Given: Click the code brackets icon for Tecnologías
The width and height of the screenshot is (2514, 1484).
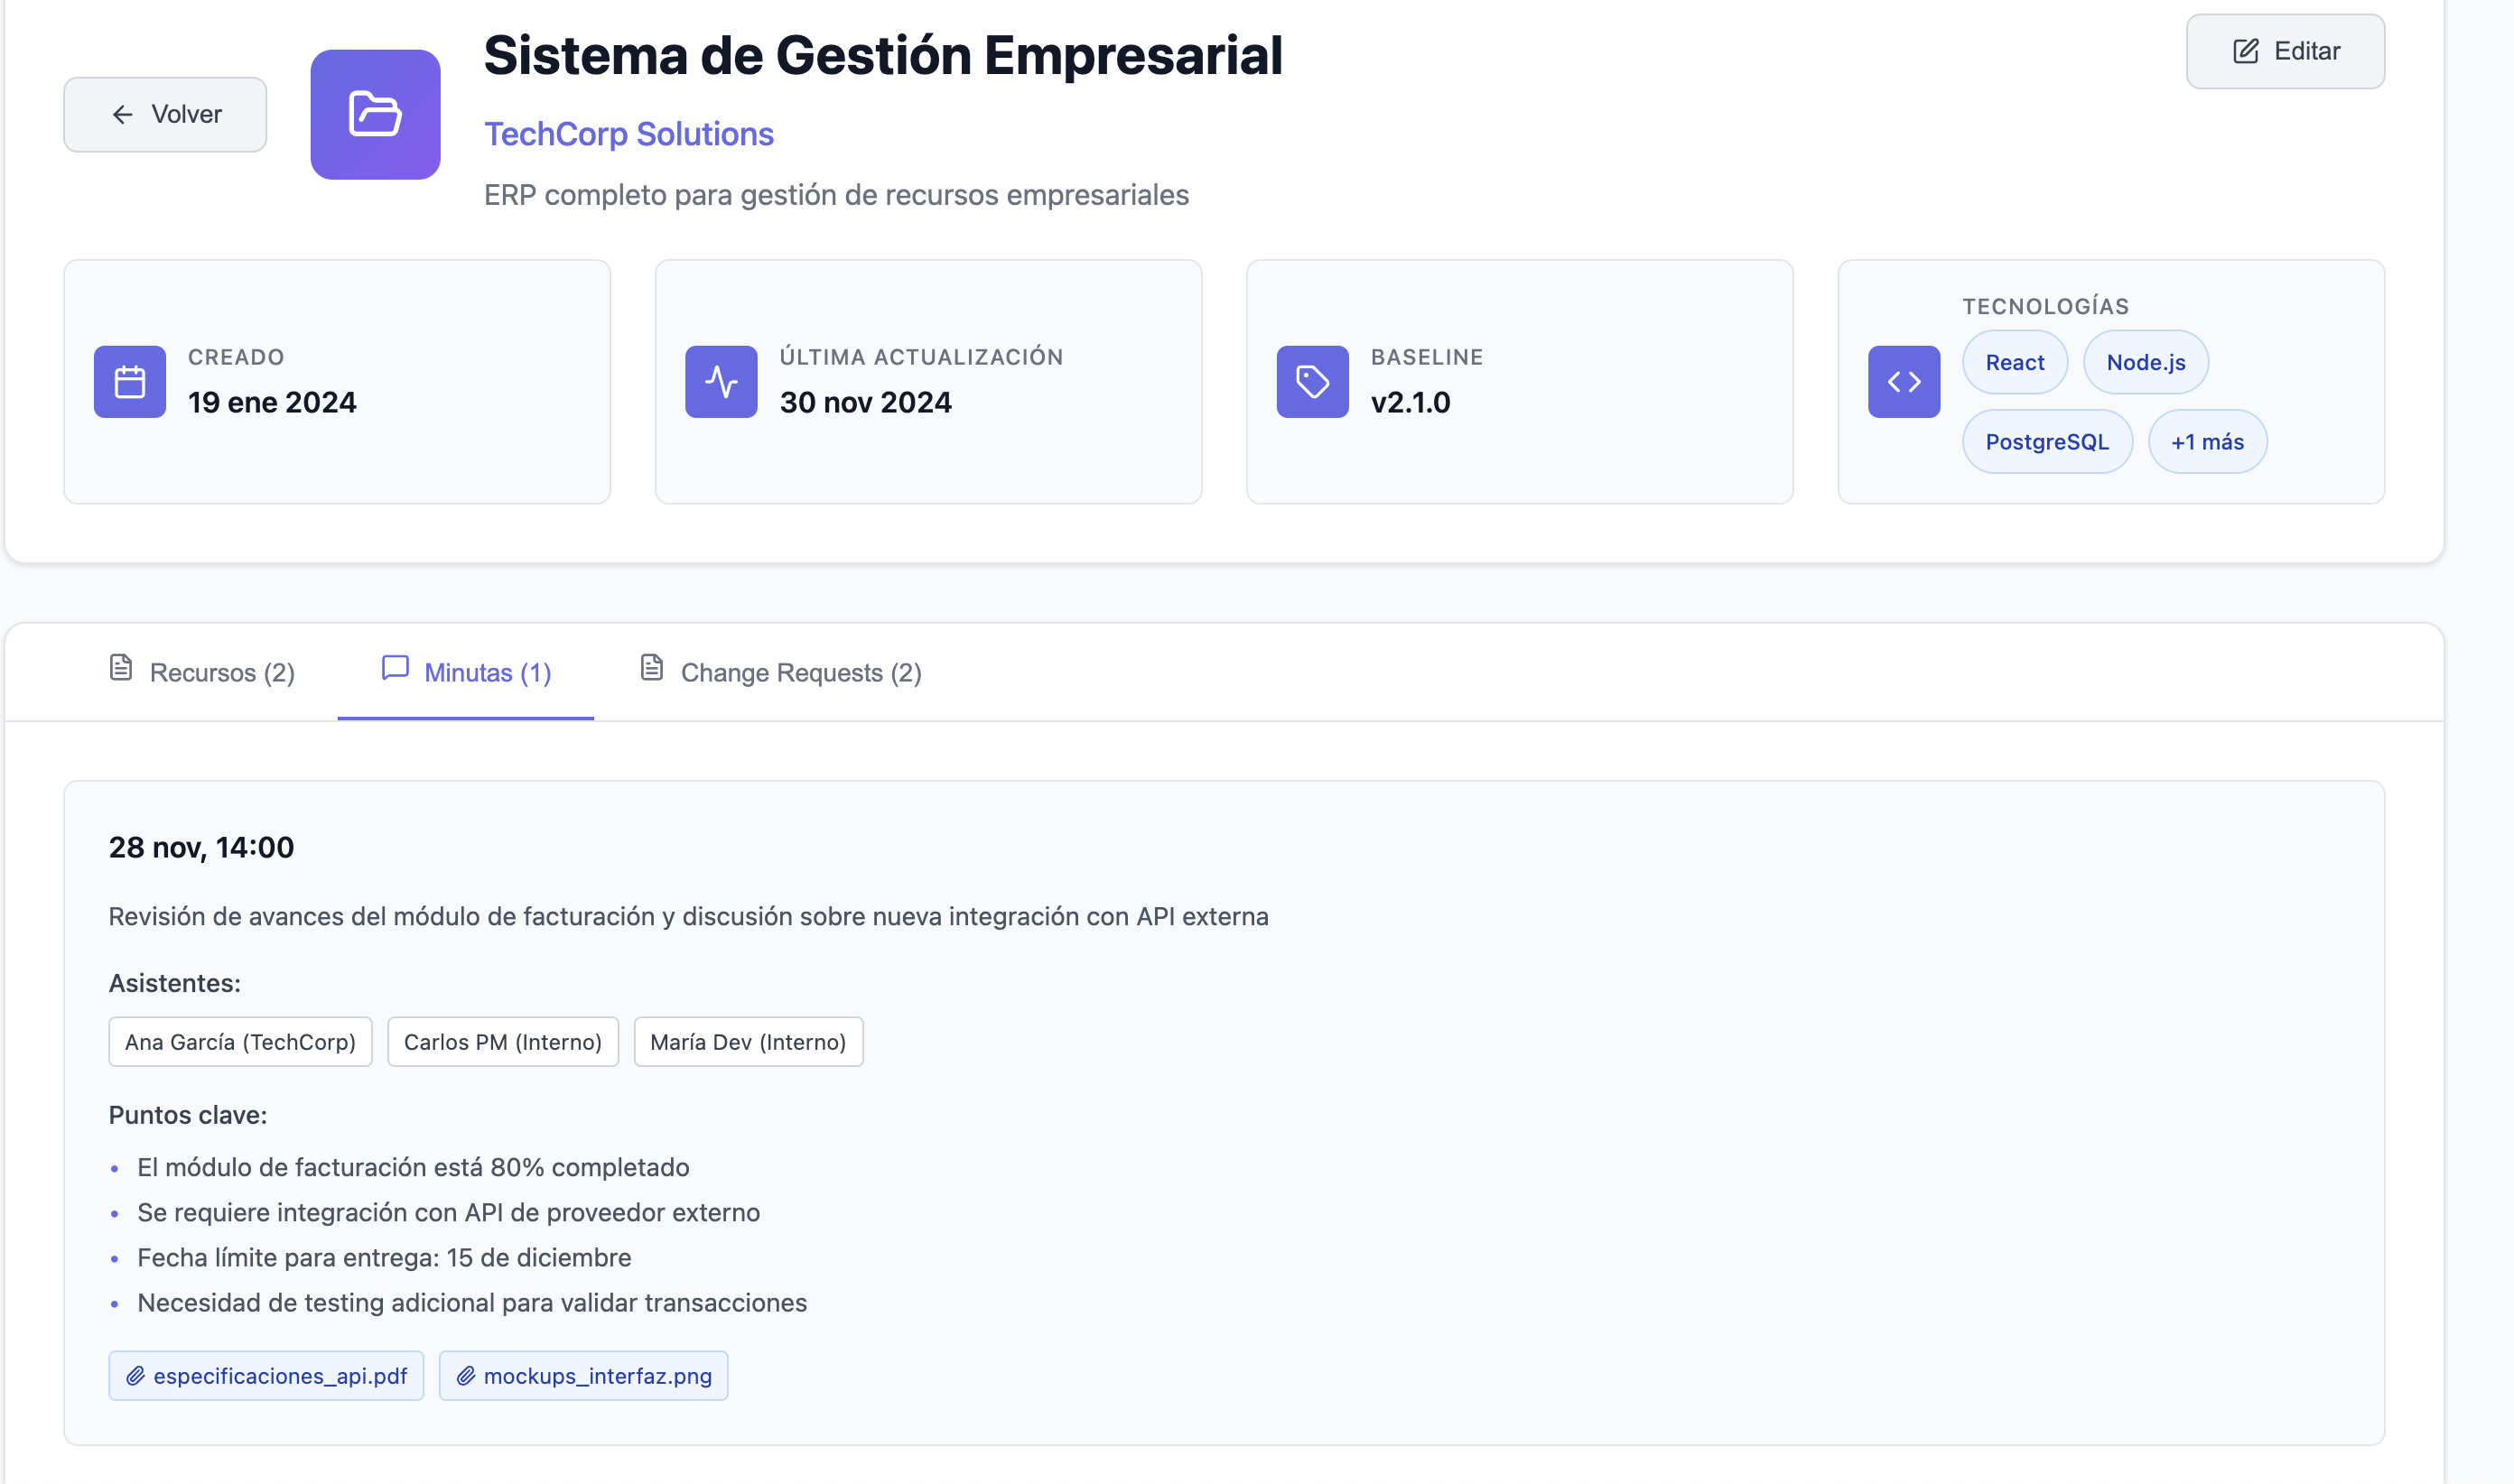Looking at the screenshot, I should (1903, 381).
